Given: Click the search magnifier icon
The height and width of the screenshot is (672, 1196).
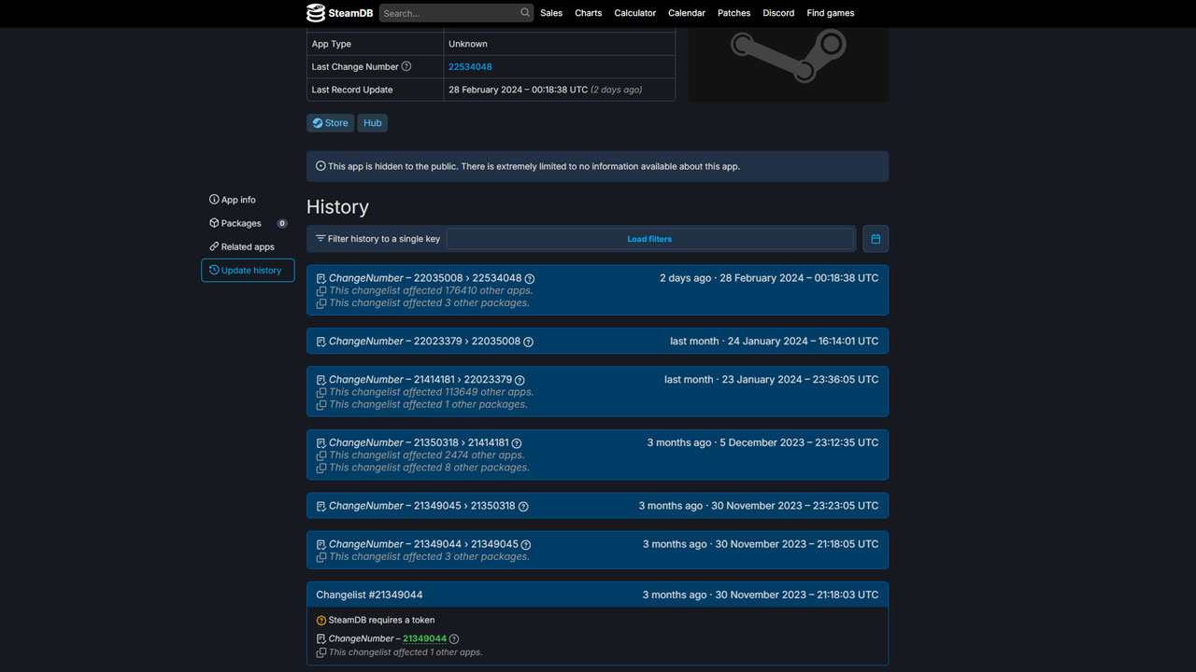Looking at the screenshot, I should click(x=525, y=13).
